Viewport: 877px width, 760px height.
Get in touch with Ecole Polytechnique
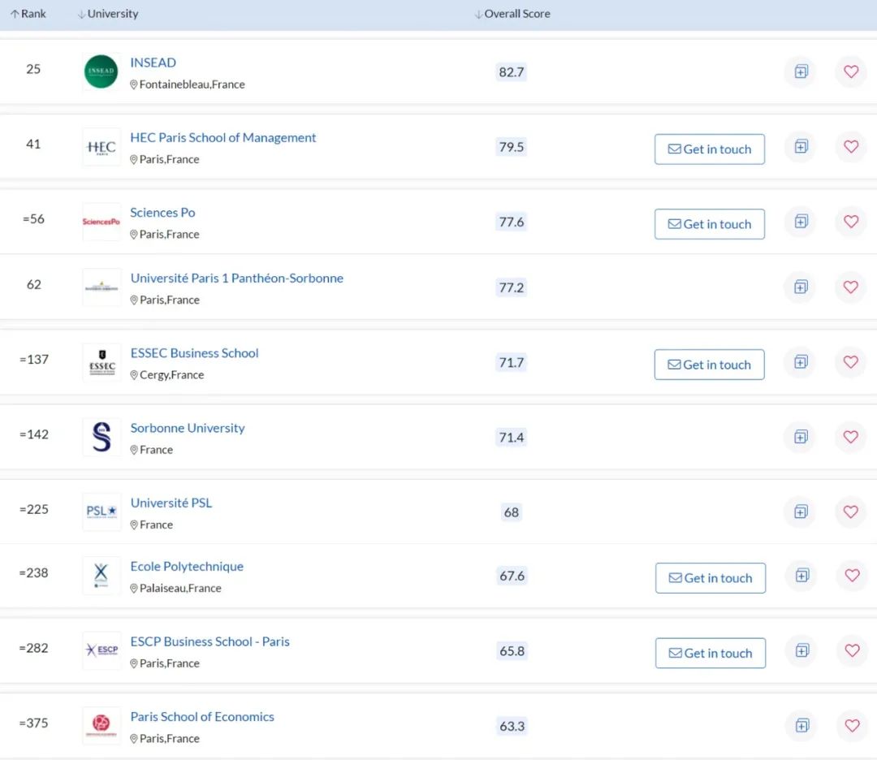(711, 578)
